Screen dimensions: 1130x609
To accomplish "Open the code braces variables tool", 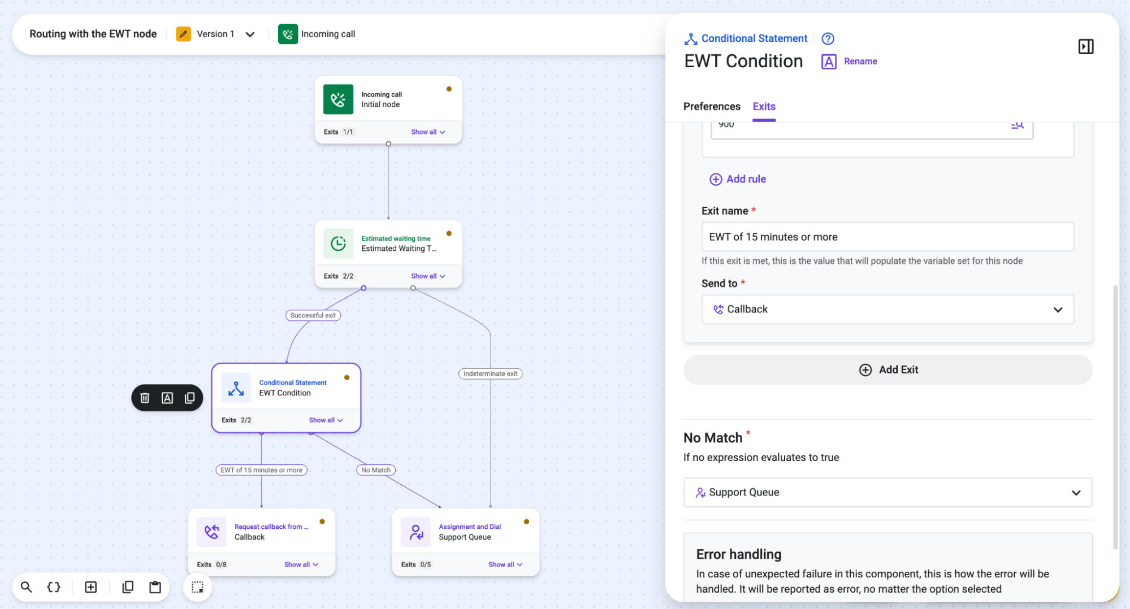I will point(54,587).
